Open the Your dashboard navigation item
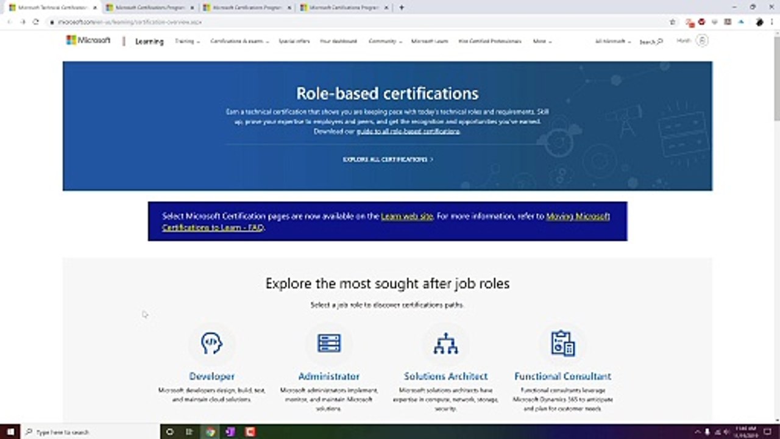Image resolution: width=780 pixels, height=439 pixels. click(339, 41)
